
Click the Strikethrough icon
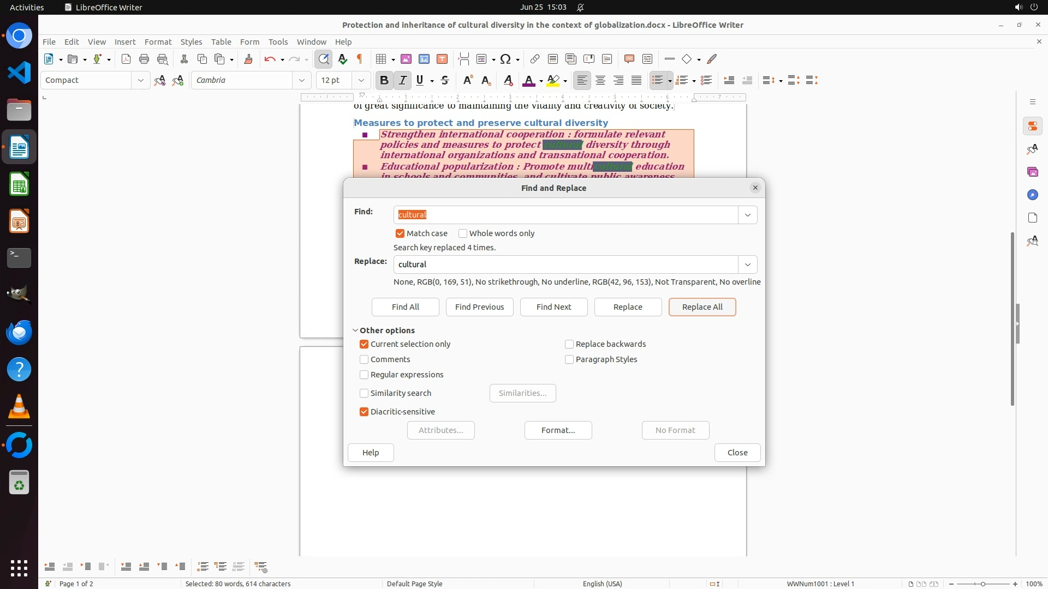click(445, 80)
